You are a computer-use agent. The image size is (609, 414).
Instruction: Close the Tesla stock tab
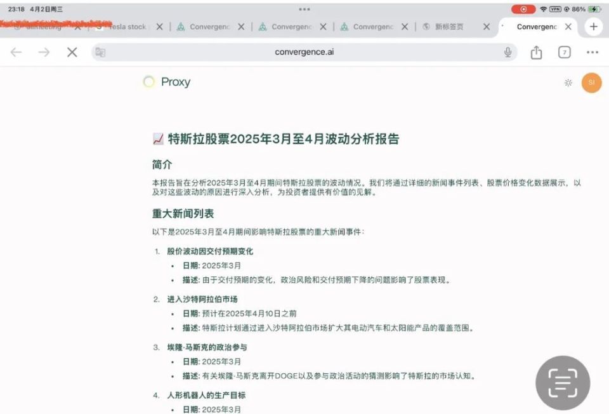(159, 27)
